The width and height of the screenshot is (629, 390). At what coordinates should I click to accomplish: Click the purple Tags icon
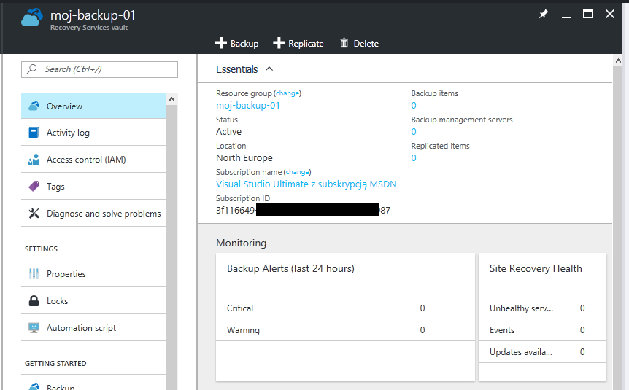(34, 186)
